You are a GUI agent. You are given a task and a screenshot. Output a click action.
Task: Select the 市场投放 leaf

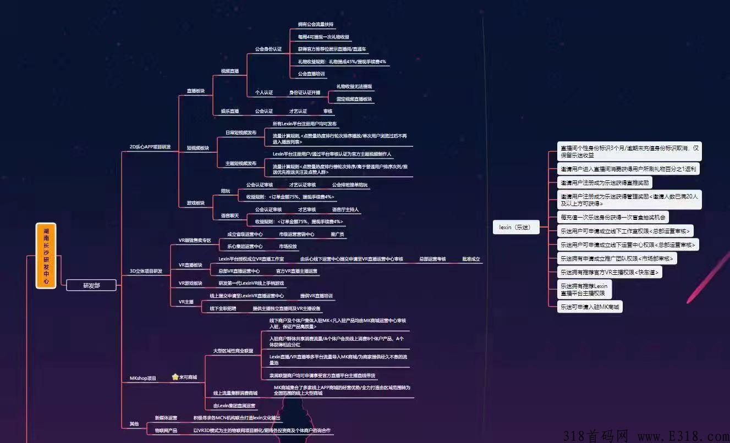(x=288, y=246)
